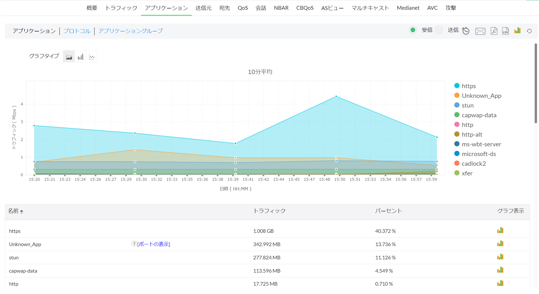Click the refresh icon in the toolbar

pos(529,31)
